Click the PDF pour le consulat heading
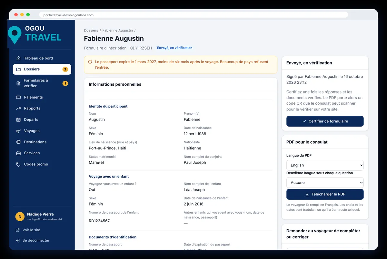The width and height of the screenshot is (387, 259). [x=307, y=142]
